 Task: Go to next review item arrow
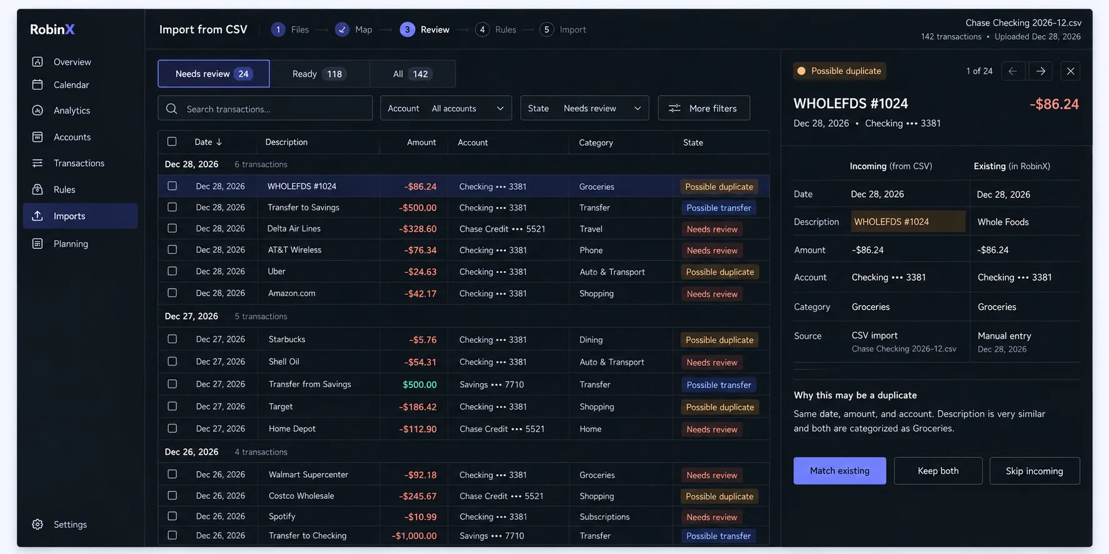pyautogui.click(x=1041, y=71)
